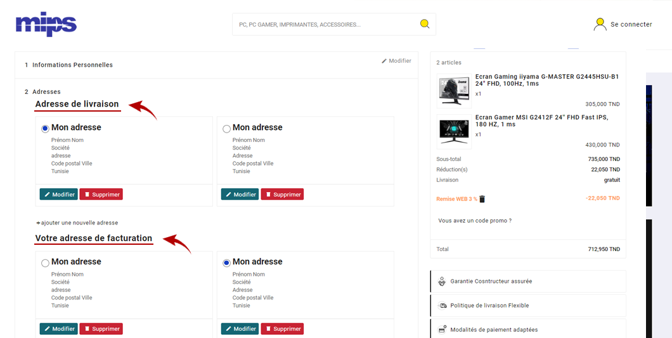Select second delivery address radio button
672x338 pixels.
click(227, 129)
